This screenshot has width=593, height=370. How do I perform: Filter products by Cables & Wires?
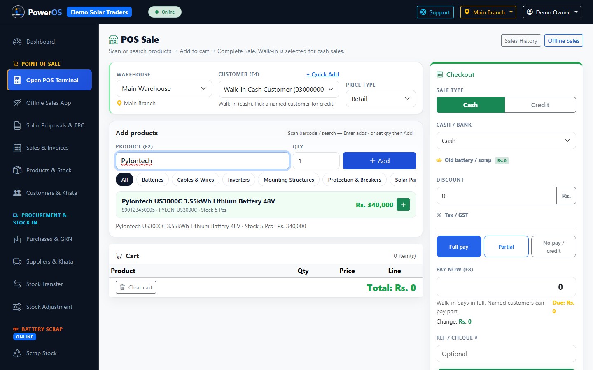(x=196, y=180)
